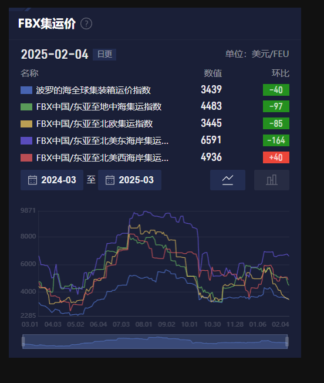
Task: Grab the right handle of the range slider
Action: point(287,341)
